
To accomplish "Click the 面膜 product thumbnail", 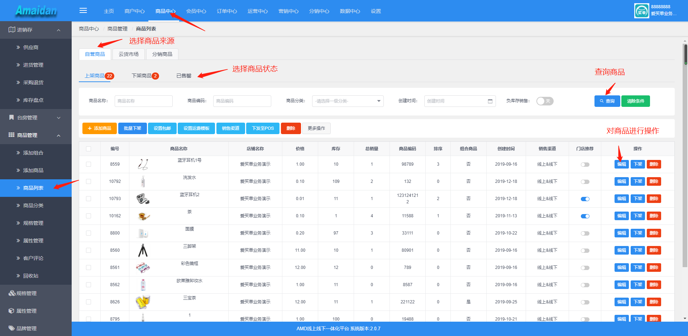I will point(143,233).
